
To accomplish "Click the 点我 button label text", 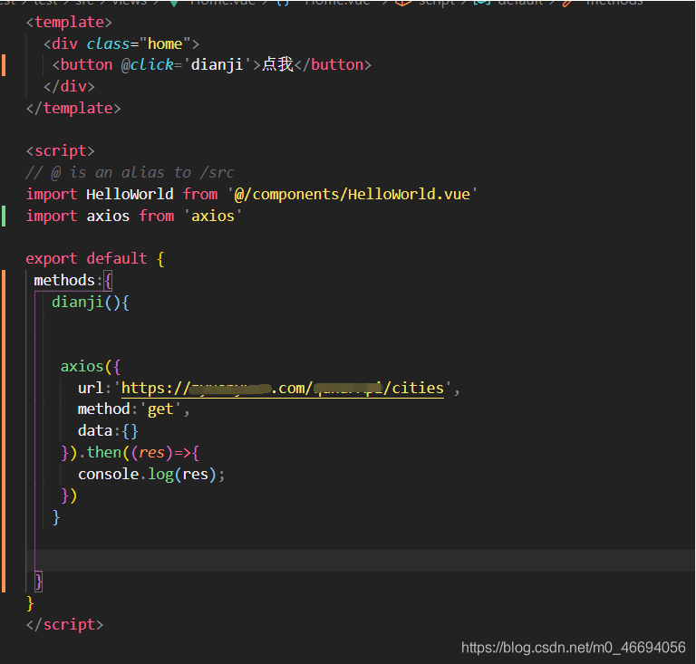I will tap(277, 64).
